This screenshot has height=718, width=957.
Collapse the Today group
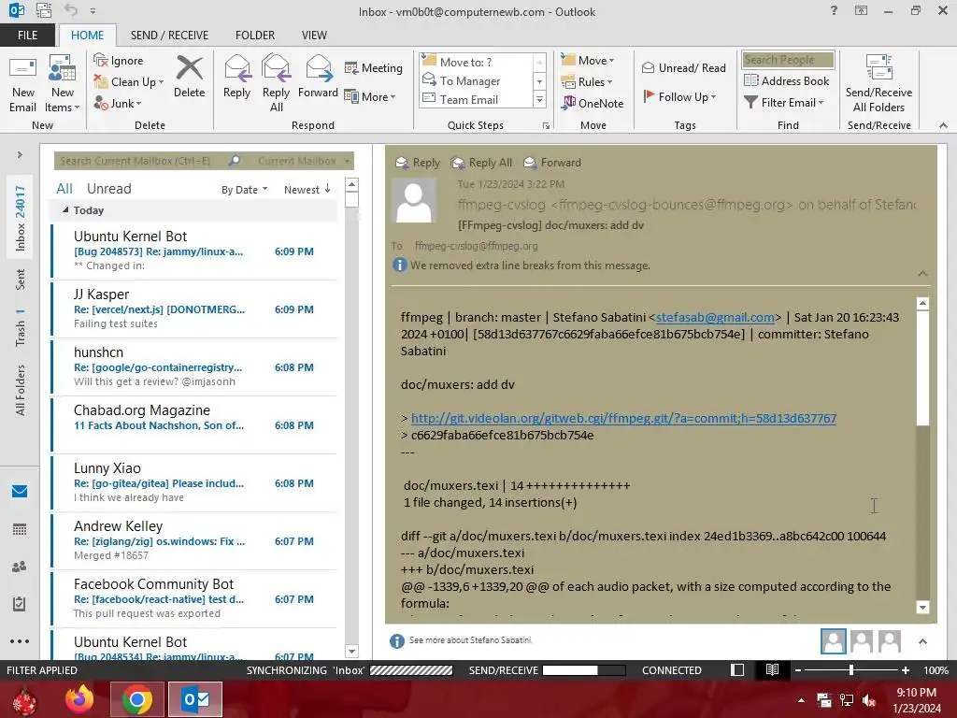65,210
